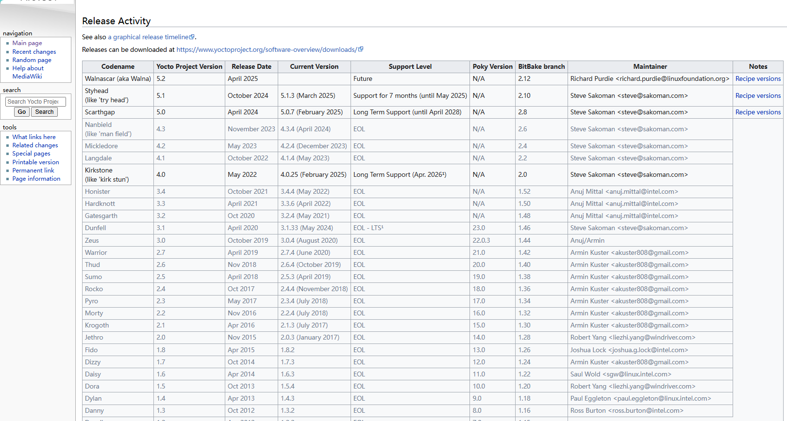The width and height of the screenshot is (787, 421).
Task: Open Recipe versions for Walnascar row
Action: click(758, 79)
